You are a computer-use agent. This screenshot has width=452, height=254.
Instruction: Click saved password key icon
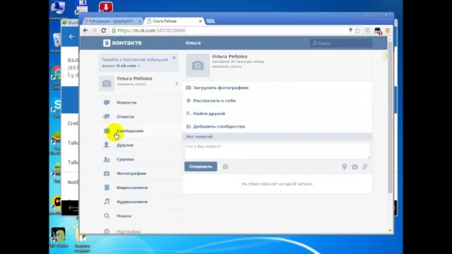coord(350,30)
